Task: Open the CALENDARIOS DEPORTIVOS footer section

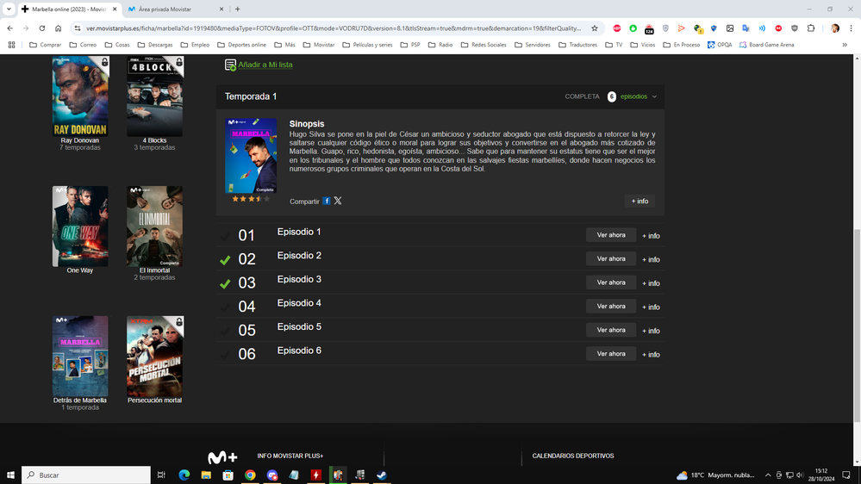Action: tap(573, 456)
